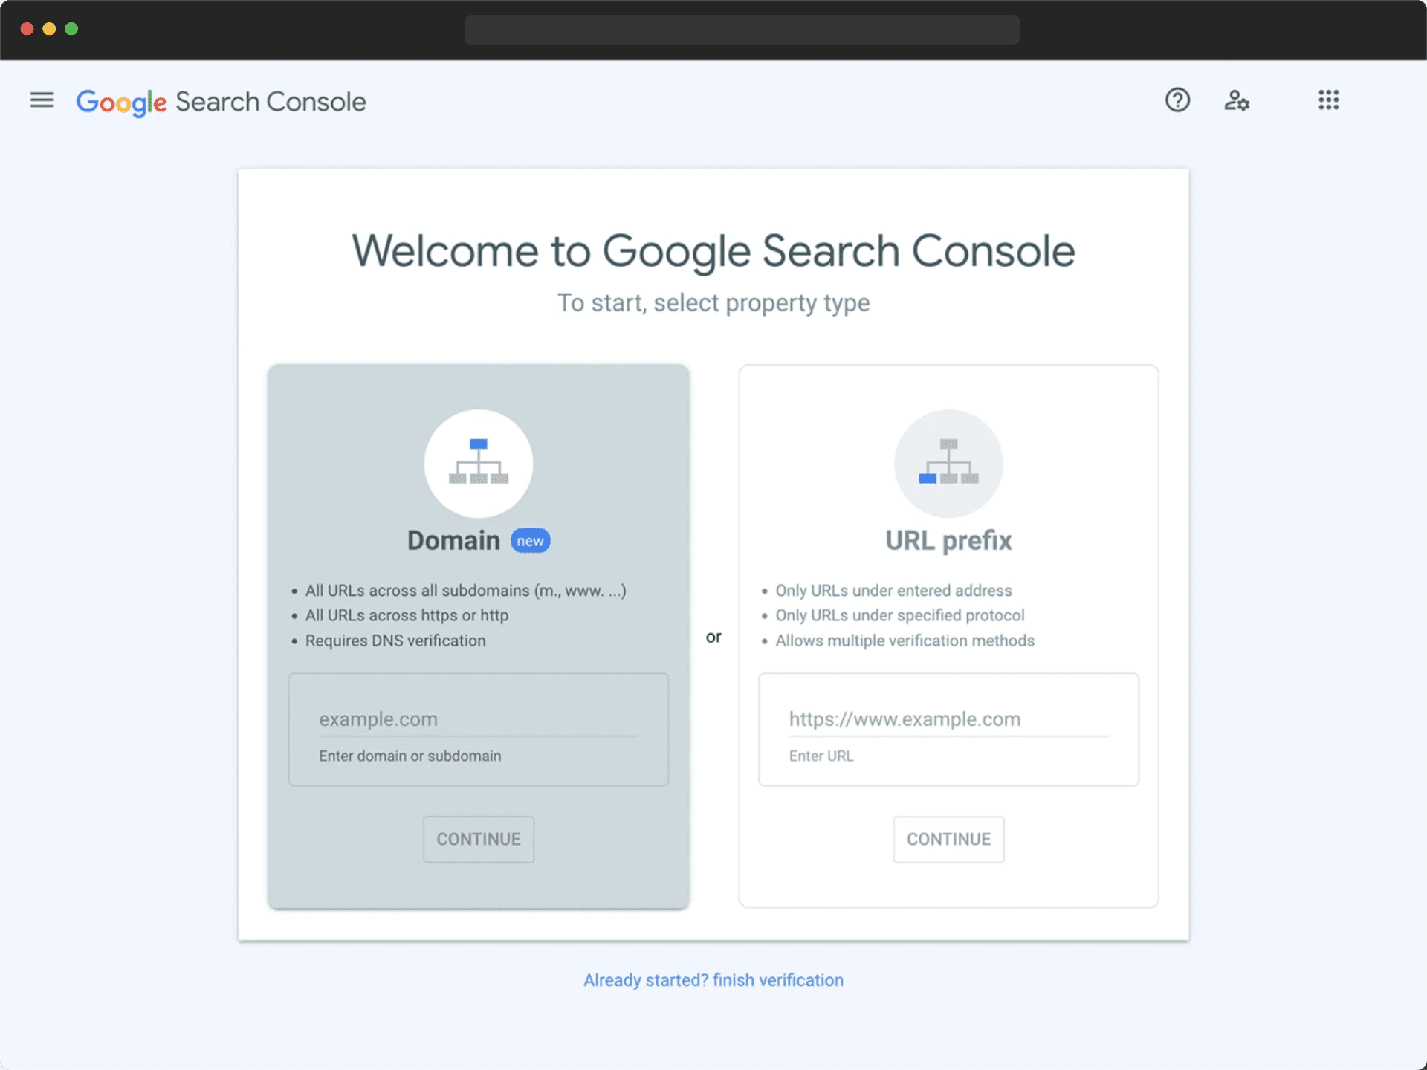Click 'Enter URL' helper text
Screen dimensions: 1427x1070
(x=821, y=756)
